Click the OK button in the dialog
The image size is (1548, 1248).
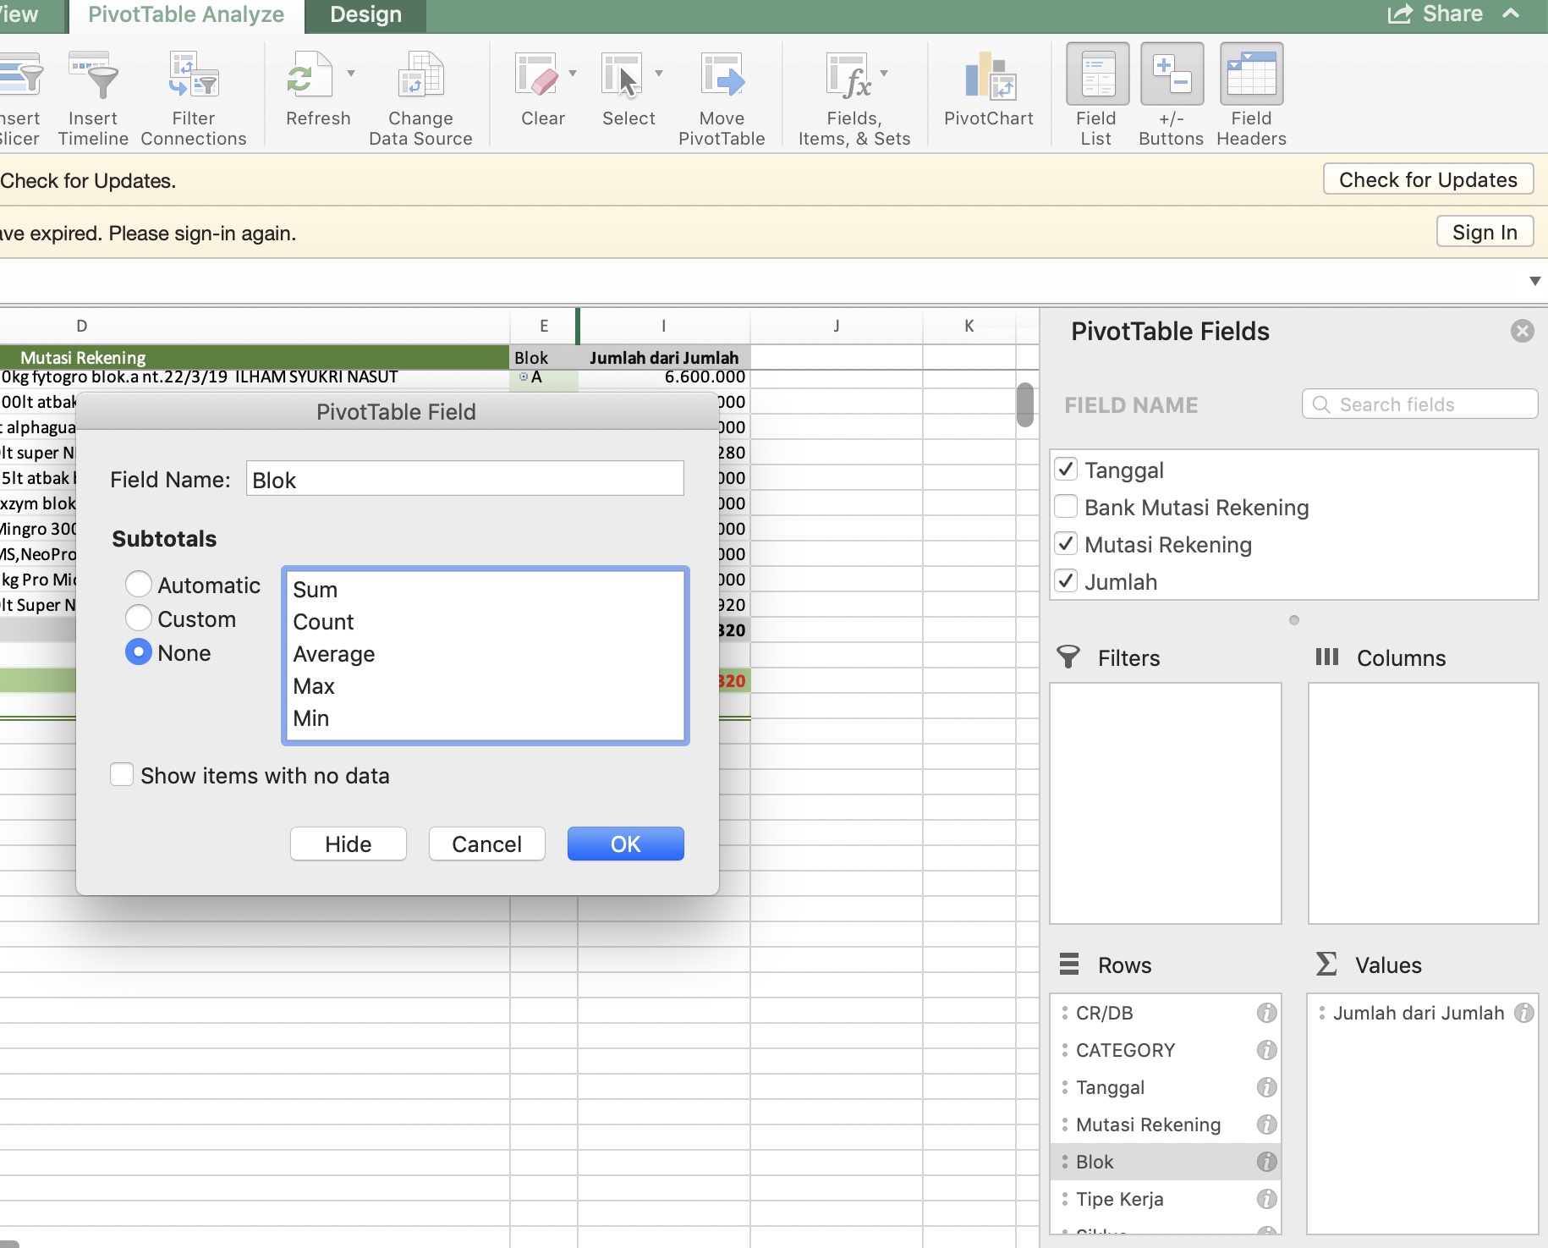625,844
